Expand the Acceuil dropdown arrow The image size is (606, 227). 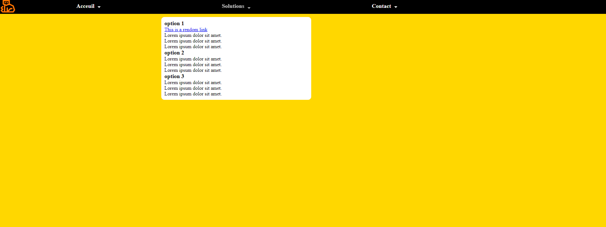pyautogui.click(x=99, y=7)
